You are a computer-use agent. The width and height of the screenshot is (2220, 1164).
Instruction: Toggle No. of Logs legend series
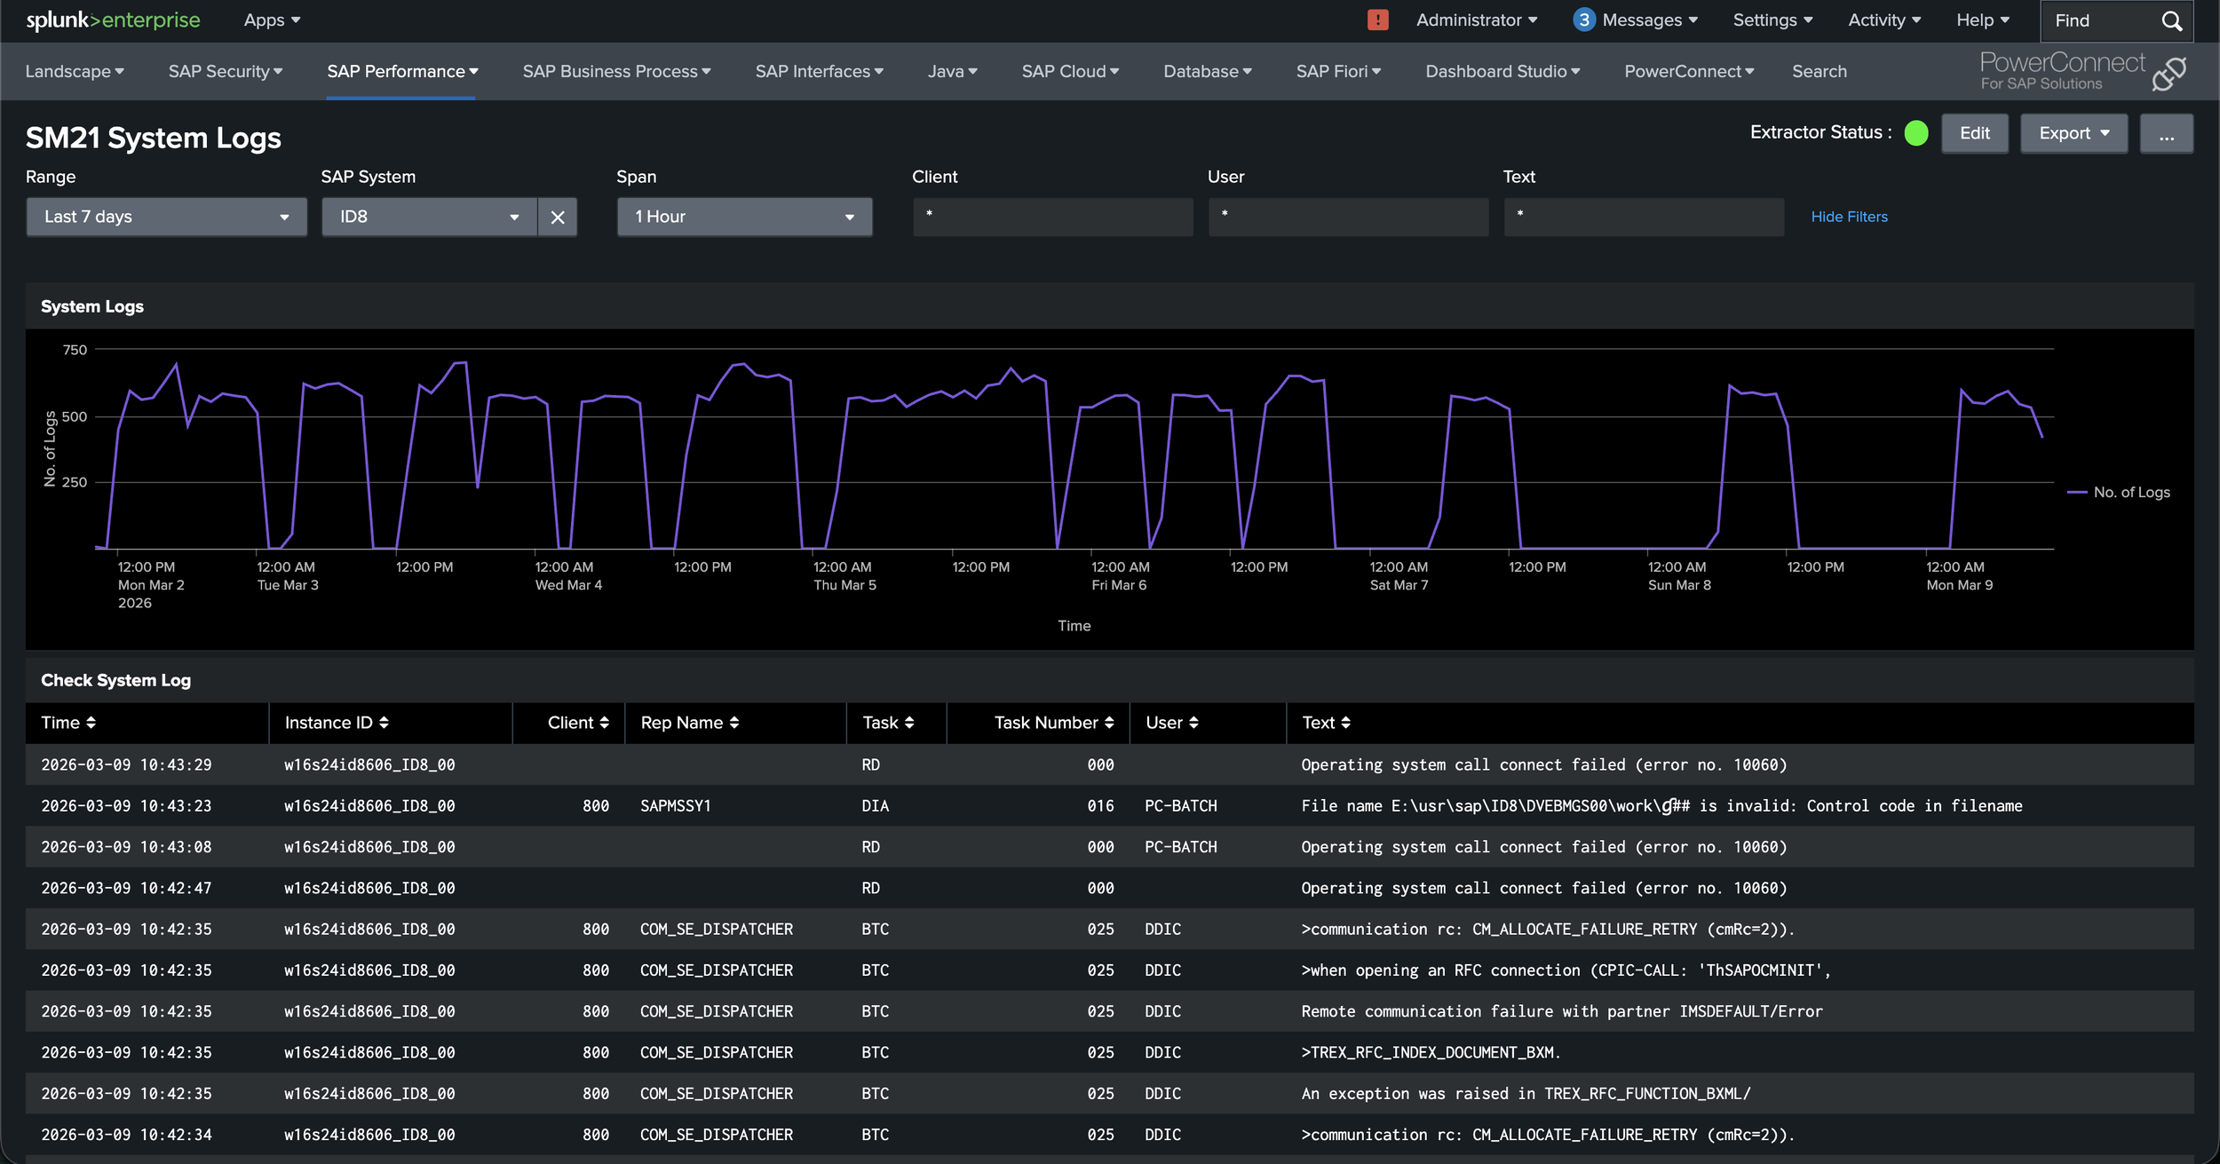(2129, 492)
